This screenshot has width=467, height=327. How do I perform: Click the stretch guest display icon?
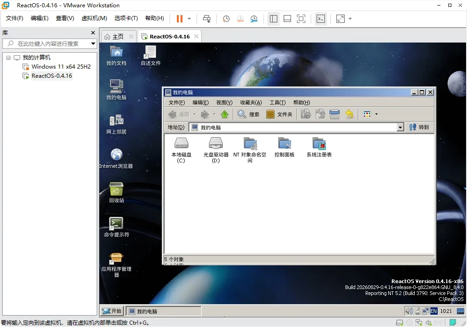click(x=341, y=19)
